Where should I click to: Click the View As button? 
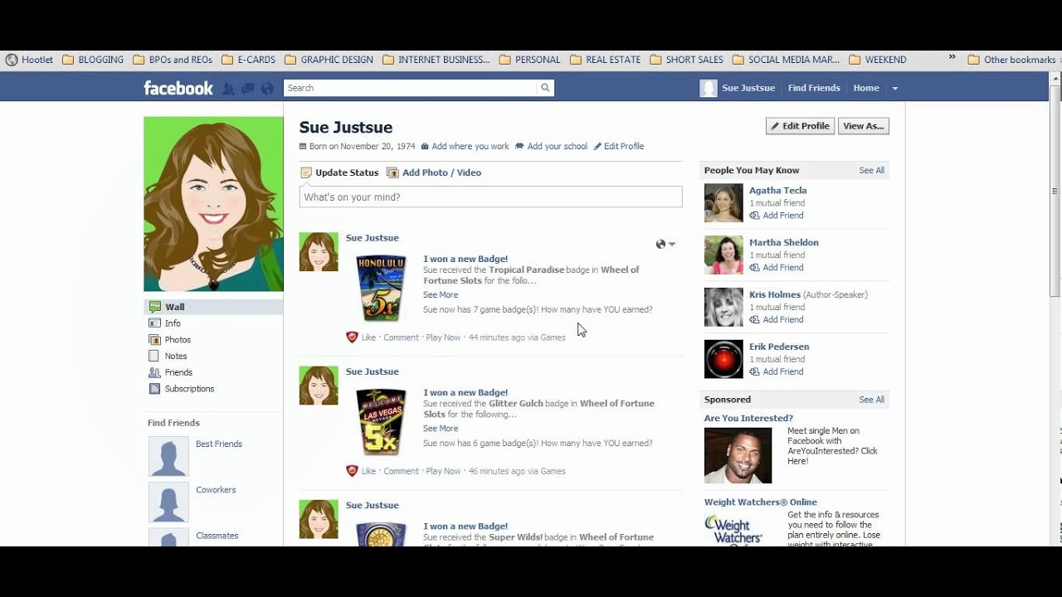(863, 126)
